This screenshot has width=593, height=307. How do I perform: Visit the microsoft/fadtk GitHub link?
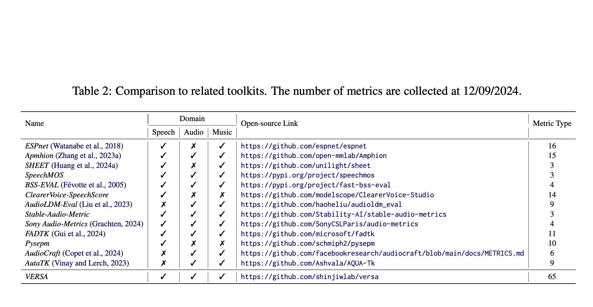click(308, 234)
